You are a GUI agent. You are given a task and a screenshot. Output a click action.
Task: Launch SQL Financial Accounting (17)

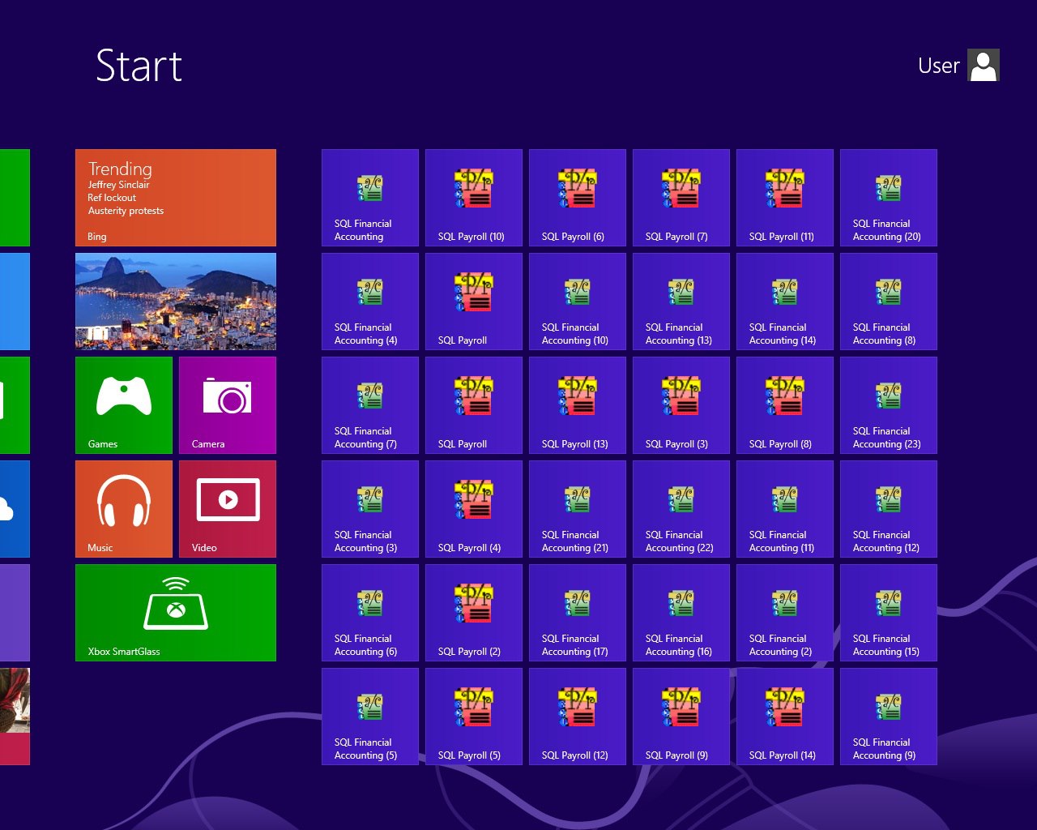(578, 613)
